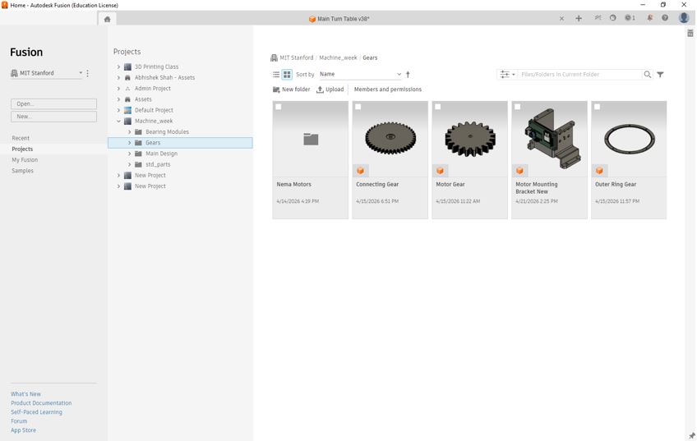Close the Main Turn Table v38 tab

[x=561, y=19]
